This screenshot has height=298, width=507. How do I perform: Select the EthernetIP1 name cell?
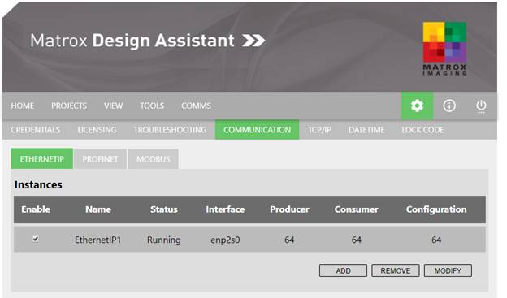pyautogui.click(x=97, y=240)
